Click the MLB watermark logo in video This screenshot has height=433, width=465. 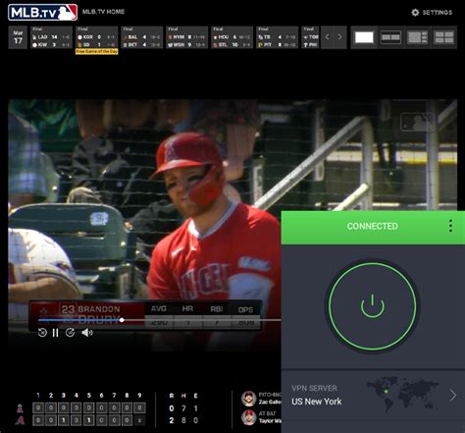pyautogui.click(x=417, y=122)
